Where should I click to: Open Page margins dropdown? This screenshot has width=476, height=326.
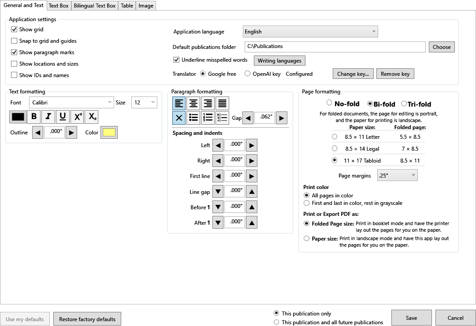coord(398,175)
